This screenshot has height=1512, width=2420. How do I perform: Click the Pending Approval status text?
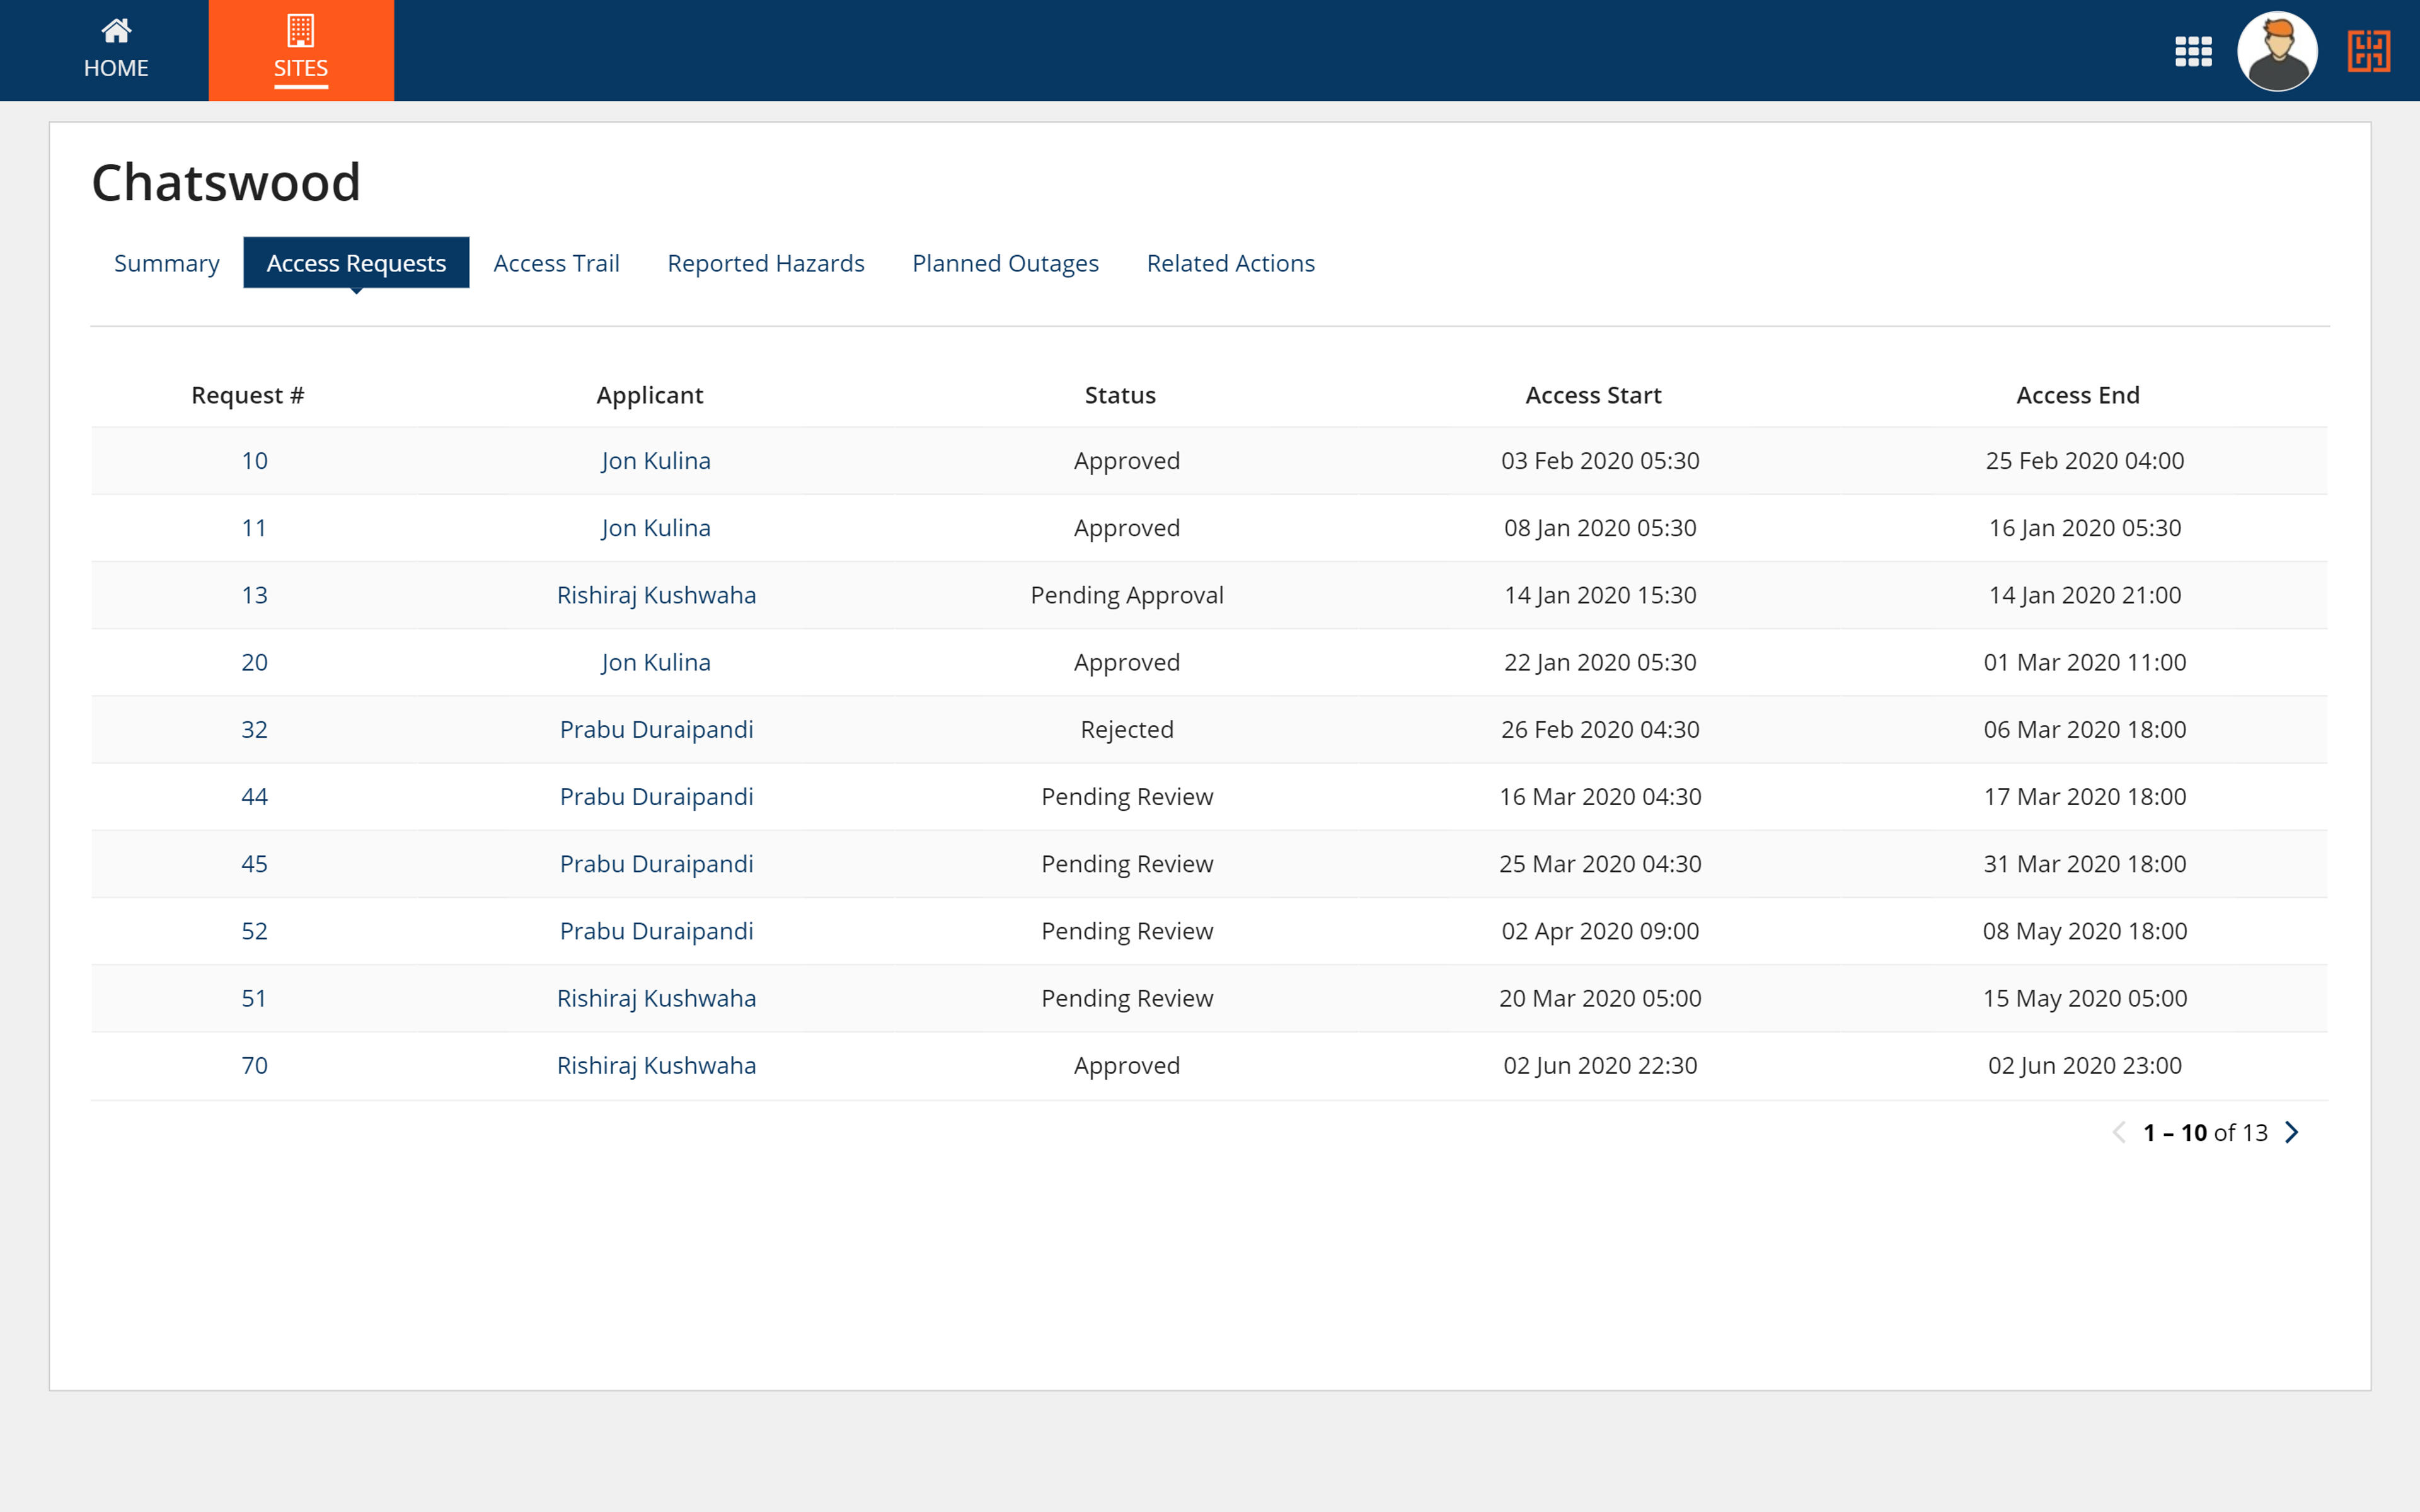pyautogui.click(x=1127, y=595)
